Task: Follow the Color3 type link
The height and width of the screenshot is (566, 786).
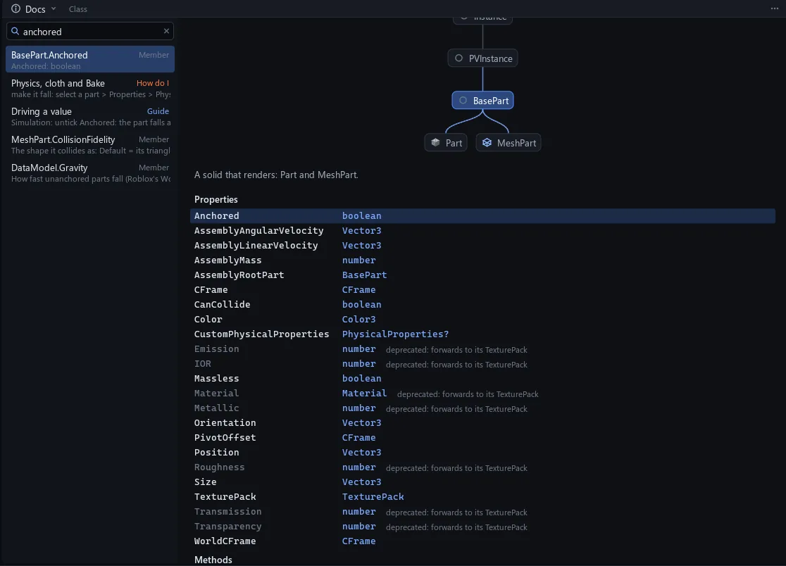Action: pos(359,319)
